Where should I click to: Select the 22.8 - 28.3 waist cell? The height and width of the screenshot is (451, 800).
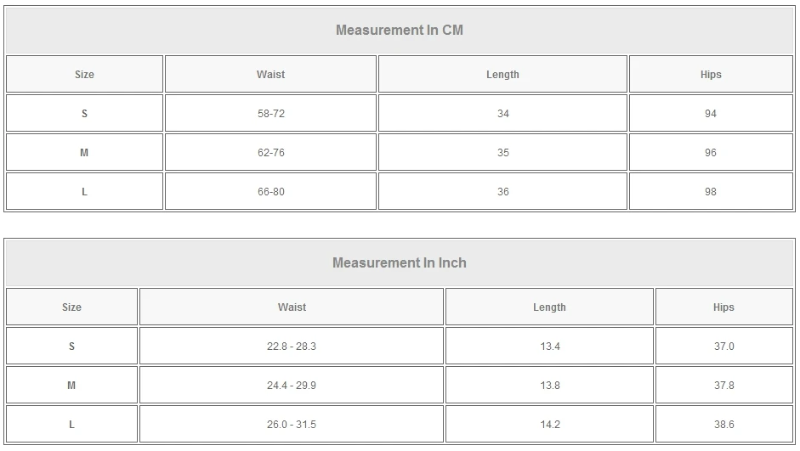click(x=291, y=347)
